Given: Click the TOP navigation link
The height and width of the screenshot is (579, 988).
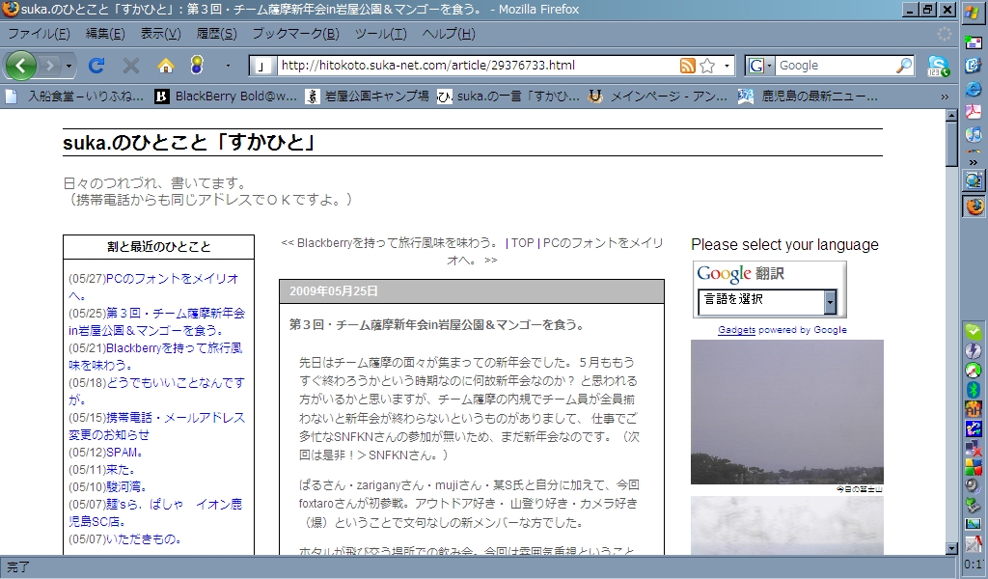Looking at the screenshot, I should tap(522, 242).
